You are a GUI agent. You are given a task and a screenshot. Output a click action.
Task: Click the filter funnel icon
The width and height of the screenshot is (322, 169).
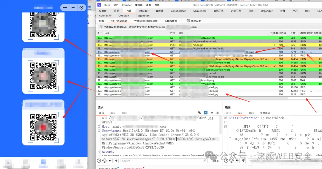(101, 27)
